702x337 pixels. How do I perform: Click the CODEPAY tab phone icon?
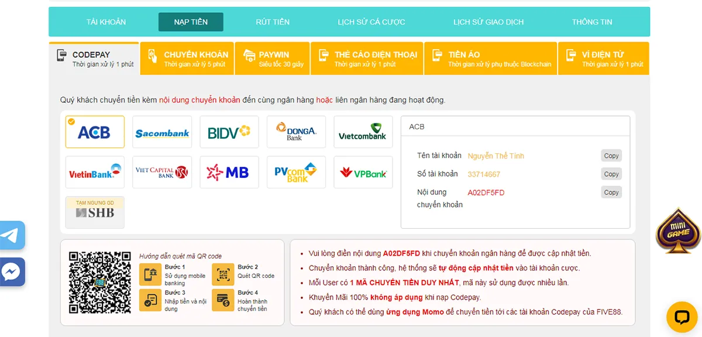61,56
